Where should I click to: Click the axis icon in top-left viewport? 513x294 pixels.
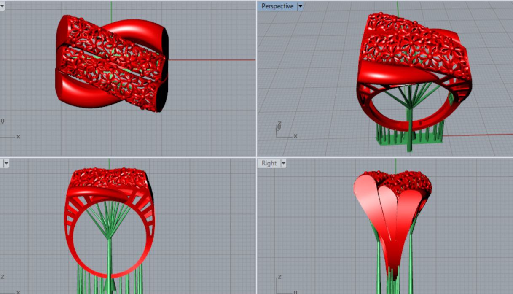tap(8, 131)
